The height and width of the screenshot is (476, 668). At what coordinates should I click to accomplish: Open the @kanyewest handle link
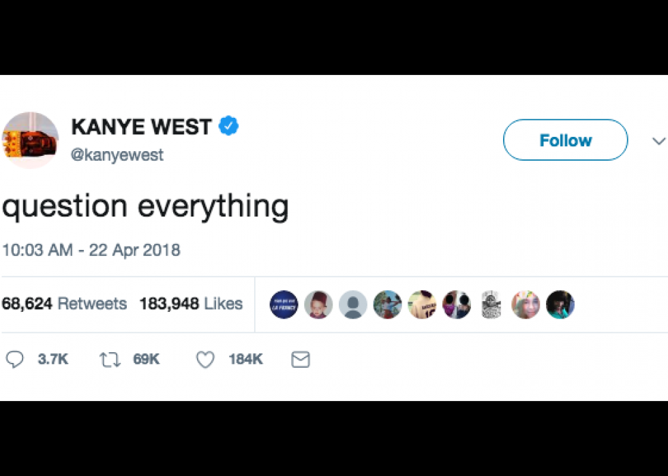pyautogui.click(x=117, y=155)
